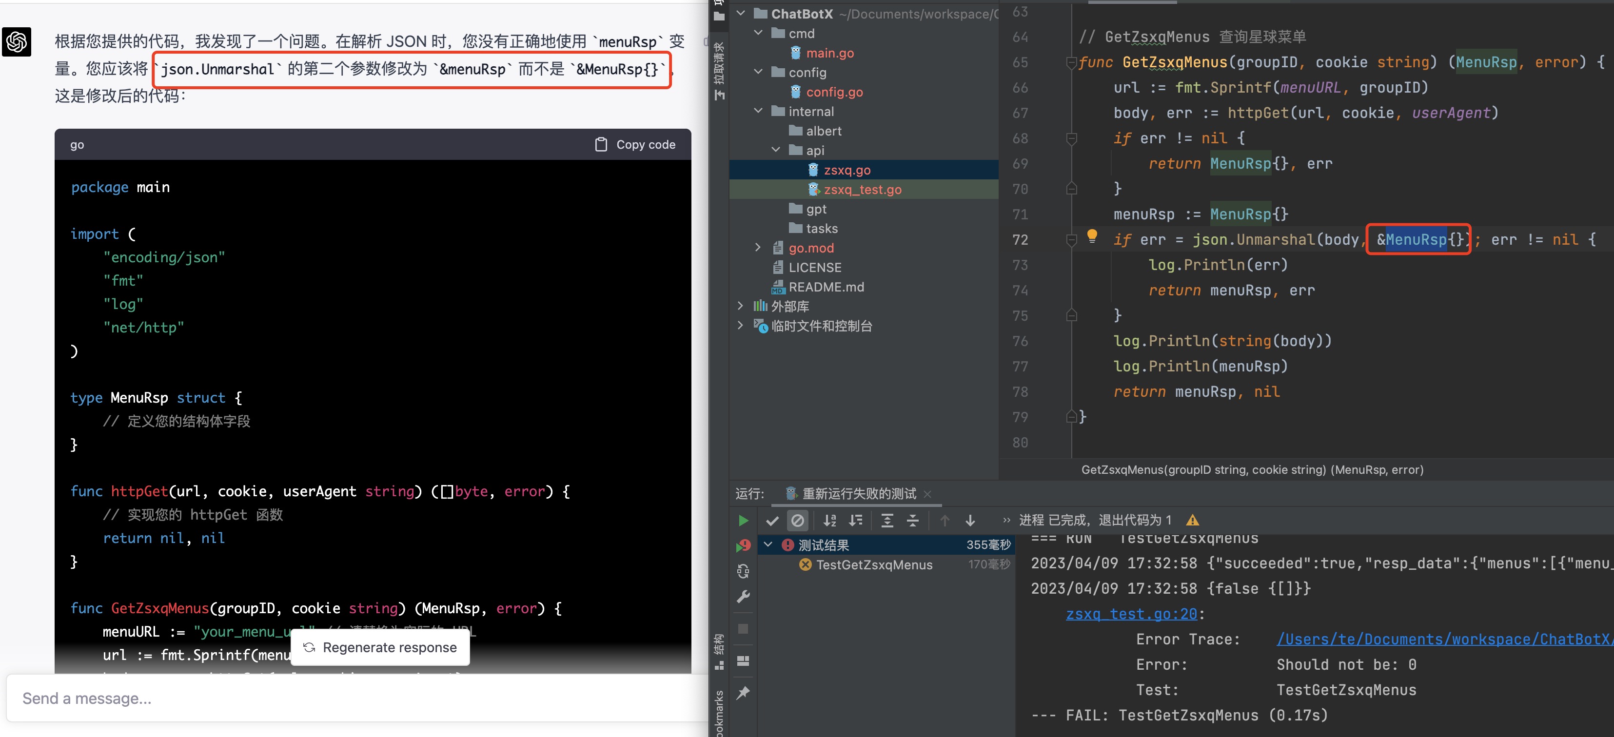Fold the if block at line 72 gutter
1614x737 pixels.
pos(1071,239)
